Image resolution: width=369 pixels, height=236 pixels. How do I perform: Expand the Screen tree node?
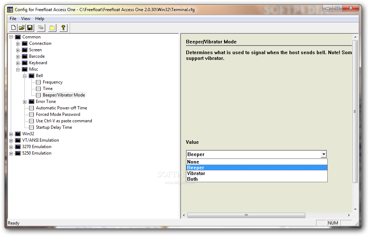pyautogui.click(x=18, y=50)
